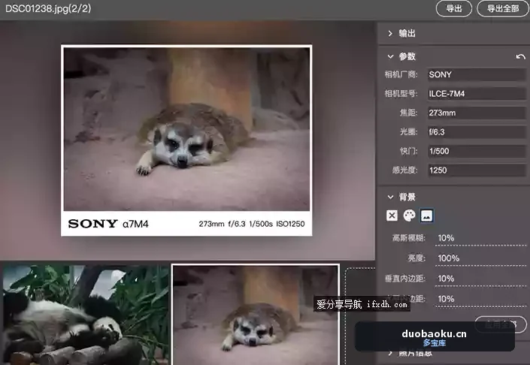530x365 pixels.
Task: Edit the 光圈 field showing f/6.3
Action: (477, 132)
